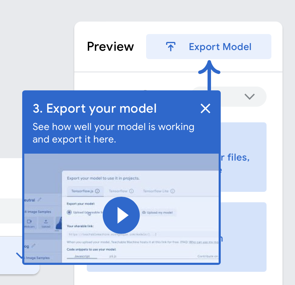The height and width of the screenshot is (285, 295).
Task: Collapse the preview options panel chevron
Action: click(250, 97)
